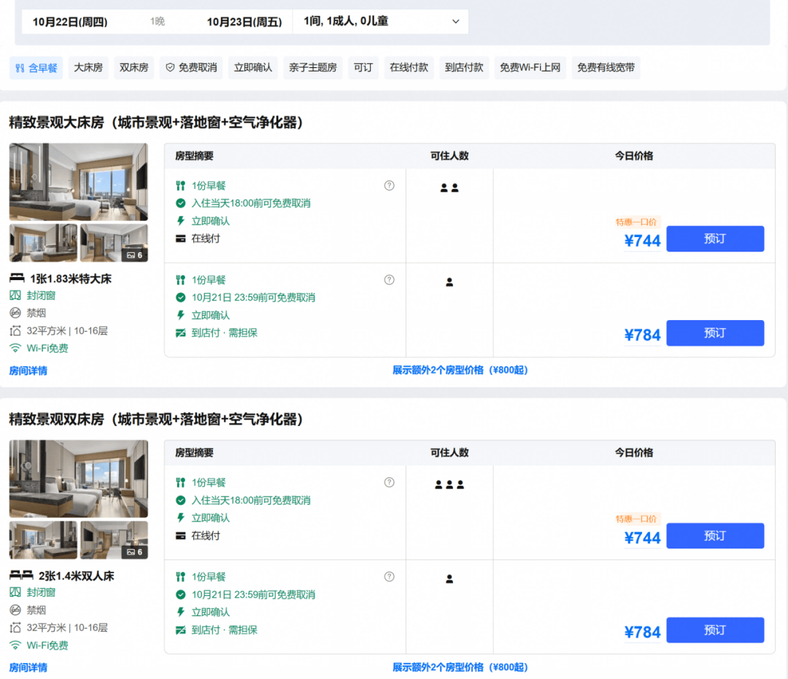This screenshot has height=679, width=788.
Task: Open help icon for 大床房 ¥784 breakfast
Action: pyautogui.click(x=389, y=280)
